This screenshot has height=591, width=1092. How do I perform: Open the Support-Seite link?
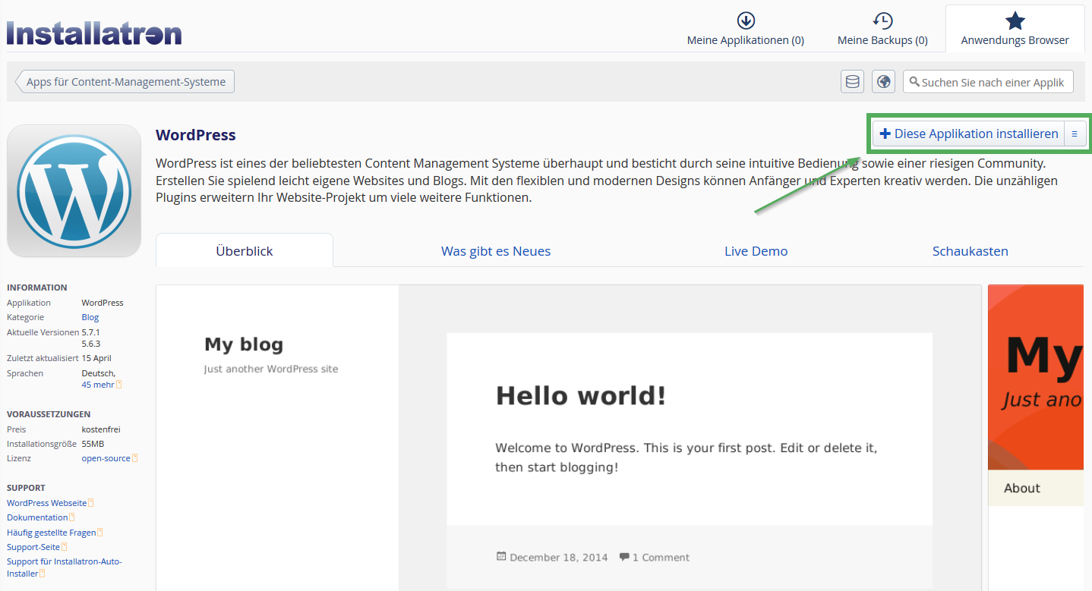point(33,547)
